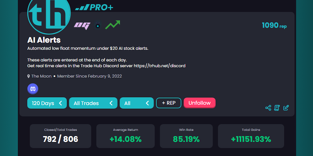Expand the All Trades filter dropdown
313x156 pixels.
coord(93,103)
